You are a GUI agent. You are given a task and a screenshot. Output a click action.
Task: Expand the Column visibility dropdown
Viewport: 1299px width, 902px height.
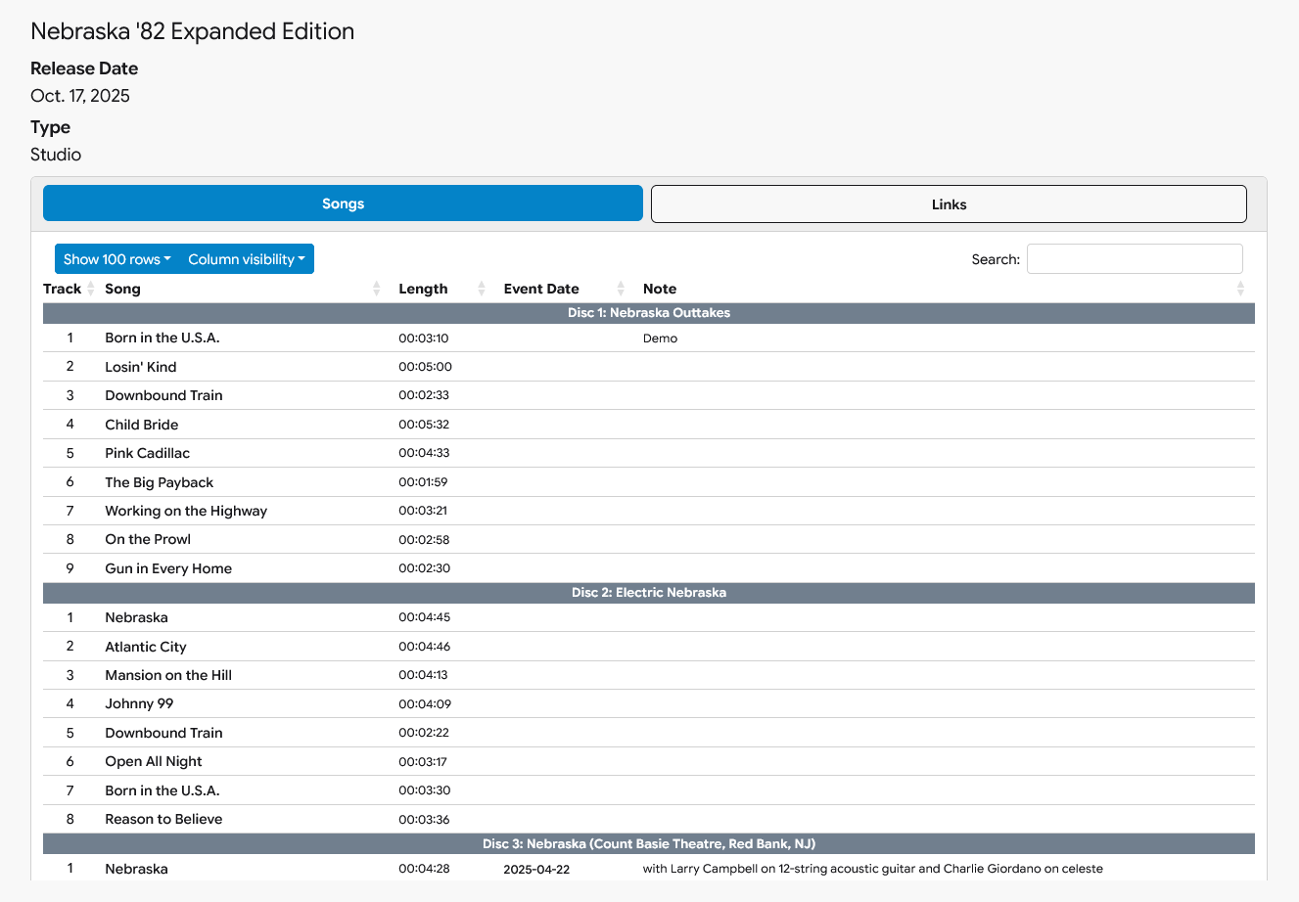tap(247, 259)
